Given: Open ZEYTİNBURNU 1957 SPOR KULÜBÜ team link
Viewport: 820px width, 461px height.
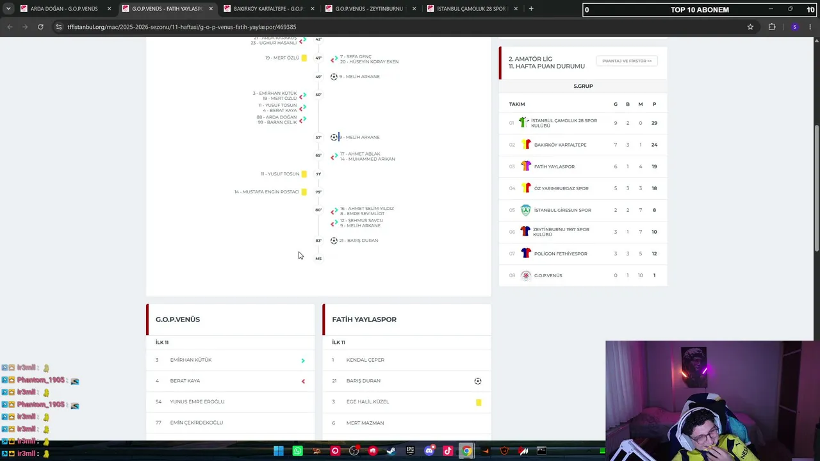Looking at the screenshot, I should coord(561,232).
